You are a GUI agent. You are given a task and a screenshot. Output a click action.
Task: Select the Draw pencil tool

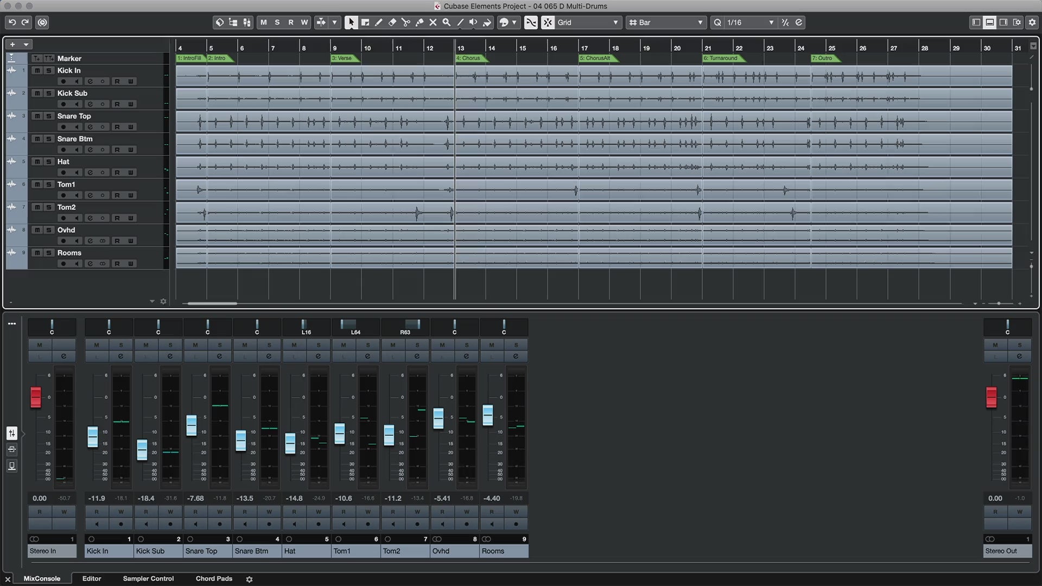pyautogui.click(x=378, y=22)
